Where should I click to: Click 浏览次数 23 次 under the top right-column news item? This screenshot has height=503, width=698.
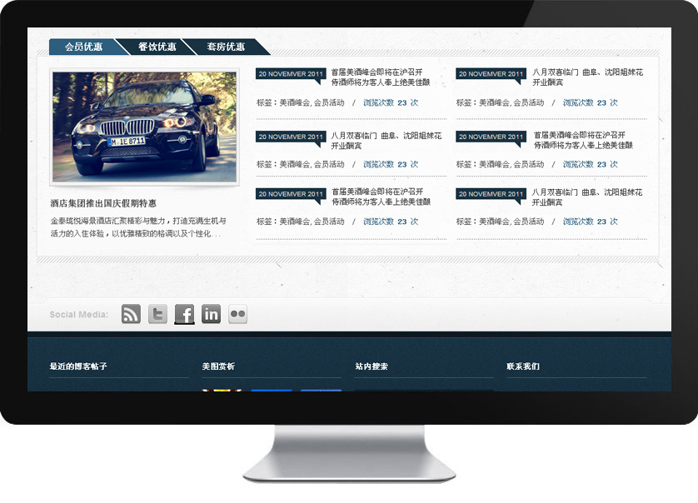coord(590,103)
